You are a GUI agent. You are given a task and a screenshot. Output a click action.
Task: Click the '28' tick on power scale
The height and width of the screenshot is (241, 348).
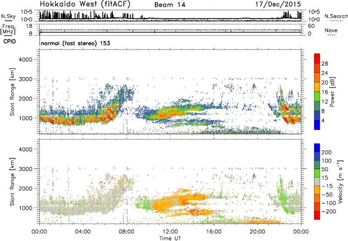325,64
